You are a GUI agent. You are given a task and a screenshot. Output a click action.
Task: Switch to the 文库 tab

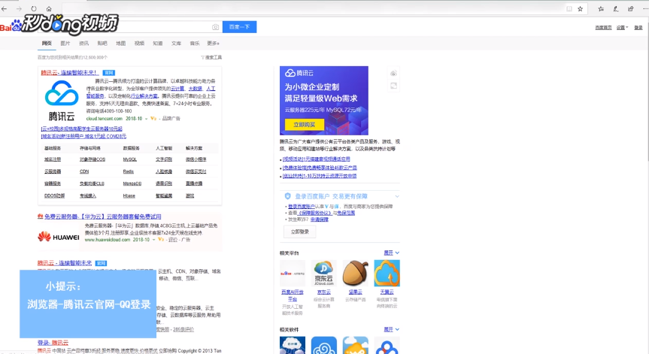point(176,43)
